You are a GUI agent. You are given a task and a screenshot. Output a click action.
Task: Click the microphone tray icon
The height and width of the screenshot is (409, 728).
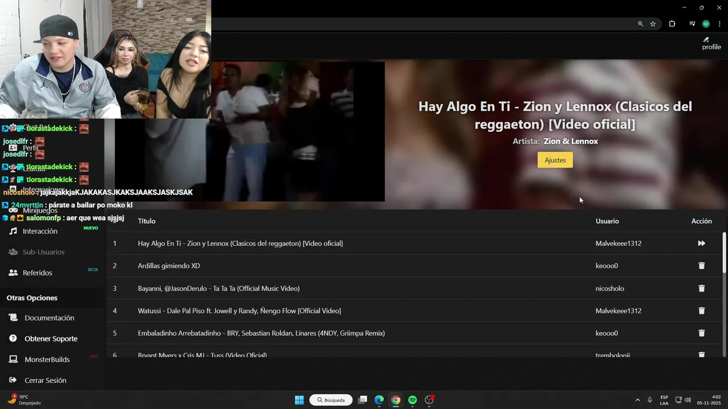pos(650,400)
